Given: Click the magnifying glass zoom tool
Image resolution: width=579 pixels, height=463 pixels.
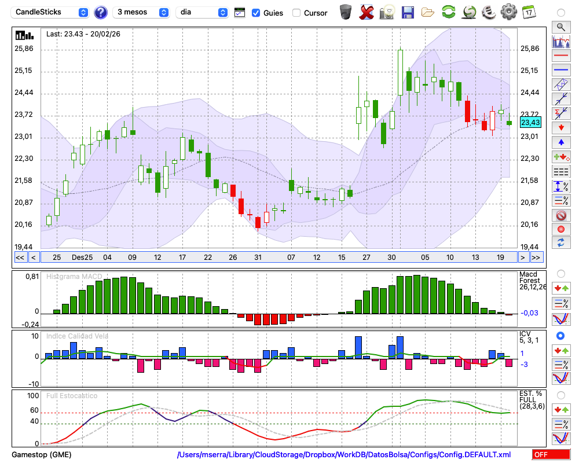Looking at the screenshot, I should 560,27.
